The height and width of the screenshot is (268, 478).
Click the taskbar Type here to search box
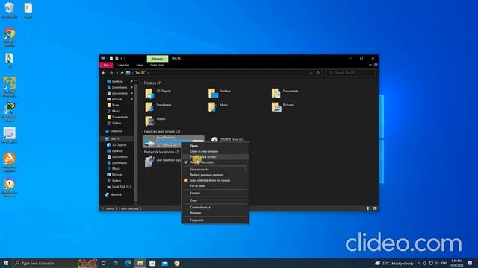45,263
